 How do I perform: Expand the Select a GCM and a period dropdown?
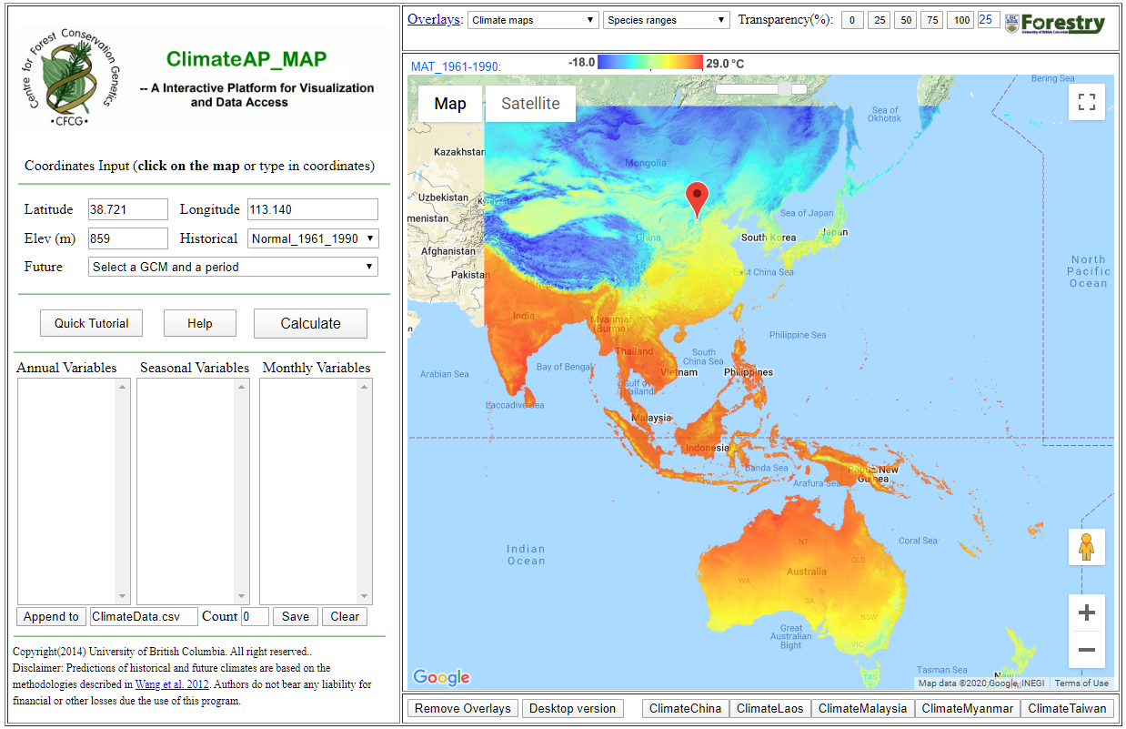tap(233, 267)
